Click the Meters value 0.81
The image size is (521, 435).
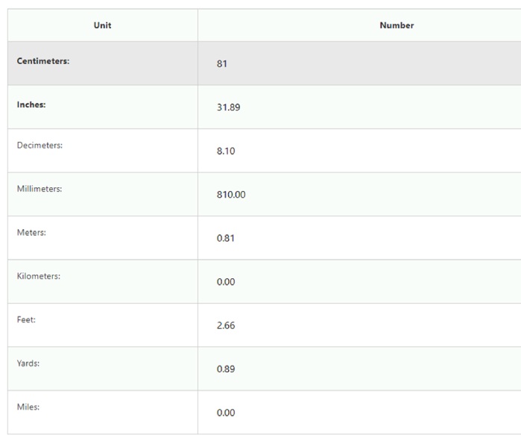click(x=225, y=238)
